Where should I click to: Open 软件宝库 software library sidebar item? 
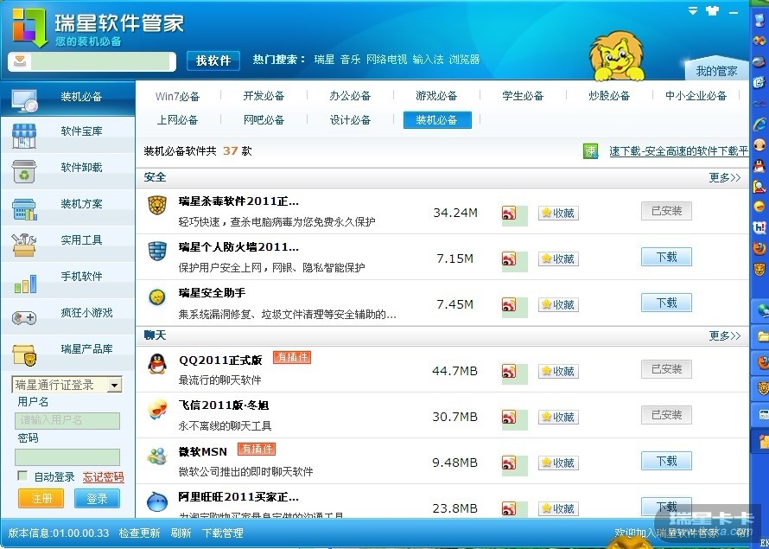[x=67, y=133]
